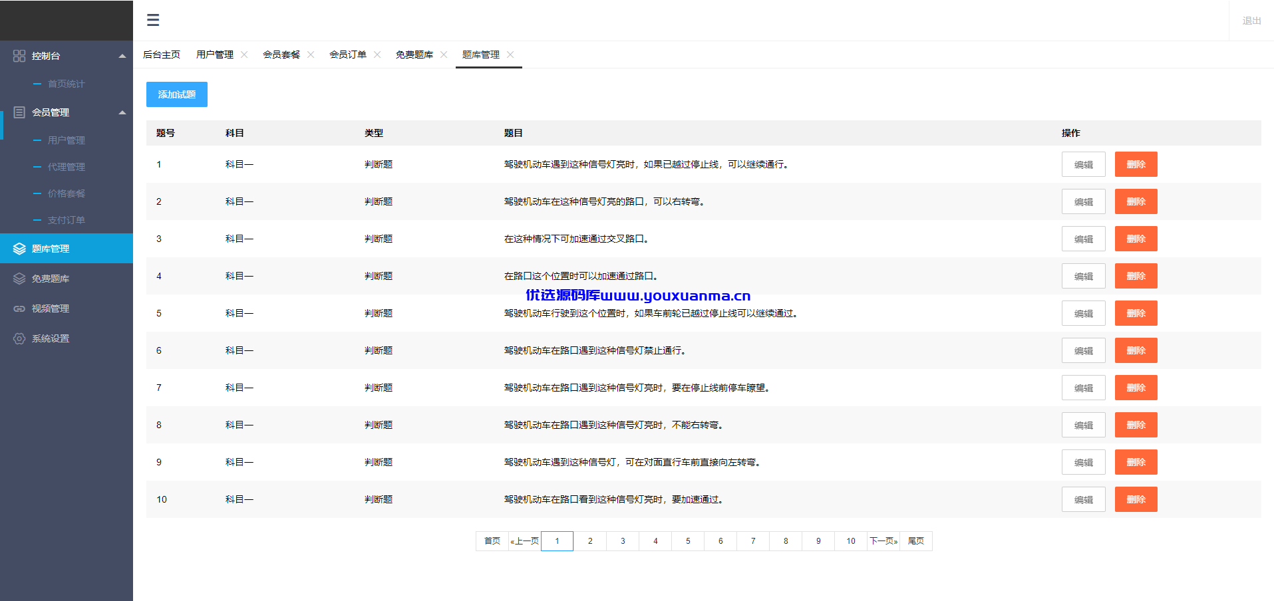This screenshot has width=1274, height=601.
Task: Close the 用户管理 tab
Action: click(244, 55)
